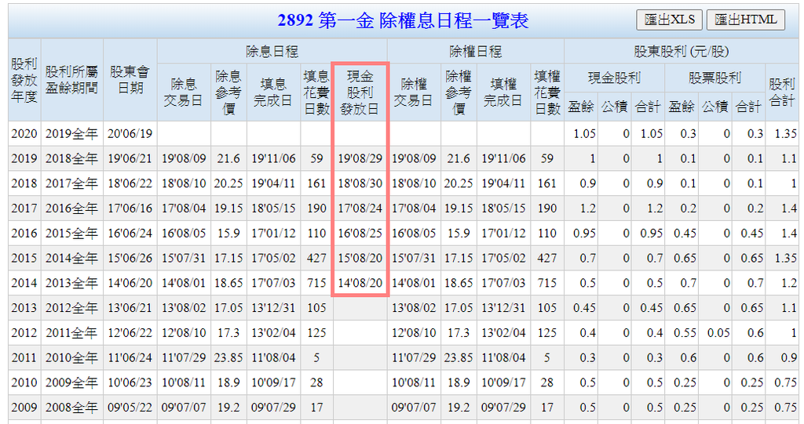The height and width of the screenshot is (424, 804).
Task: Select the 除權交易日 column header
Action: [414, 92]
